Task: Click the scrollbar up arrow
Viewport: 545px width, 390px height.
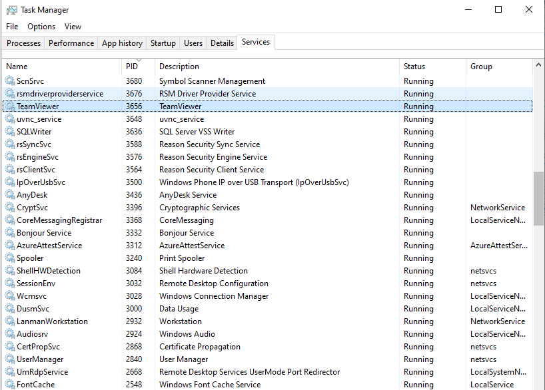Action: [x=538, y=65]
